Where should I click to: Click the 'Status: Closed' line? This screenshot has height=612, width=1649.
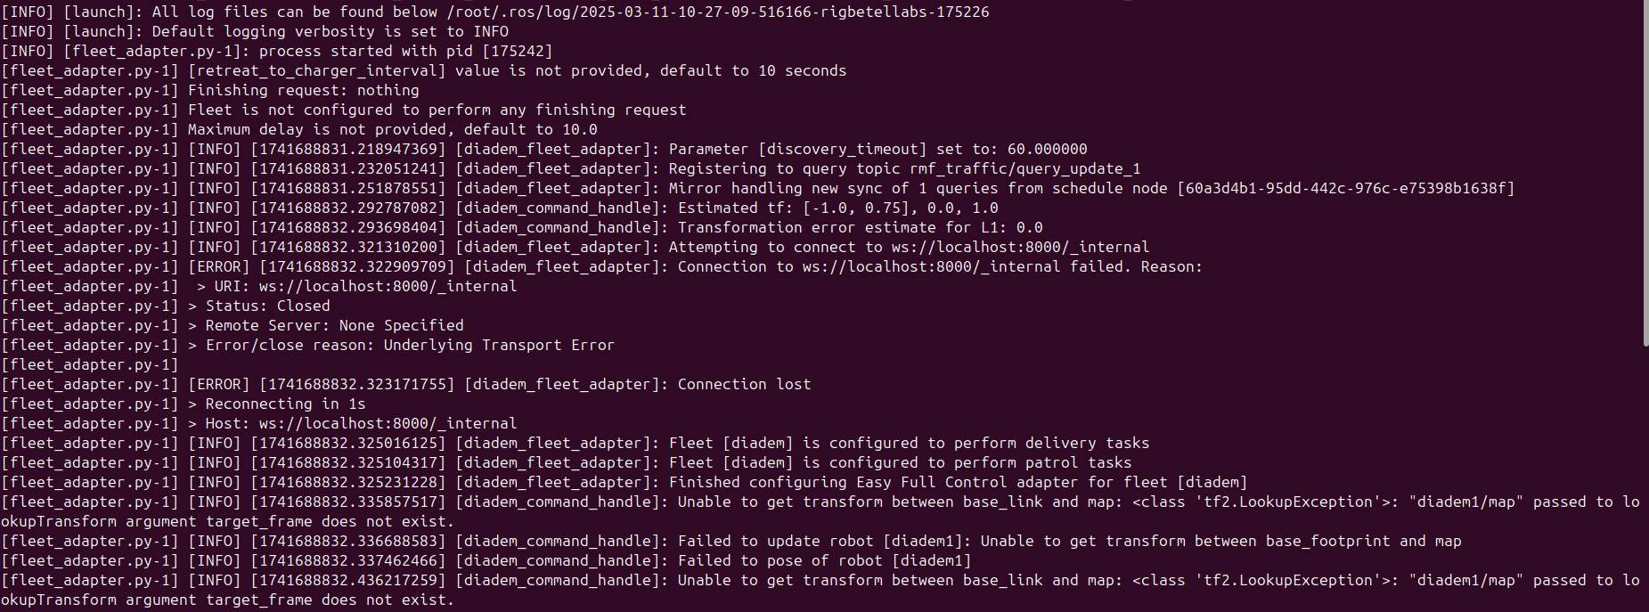267,306
